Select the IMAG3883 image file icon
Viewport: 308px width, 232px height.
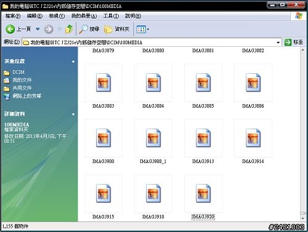pyautogui.click(x=103, y=82)
